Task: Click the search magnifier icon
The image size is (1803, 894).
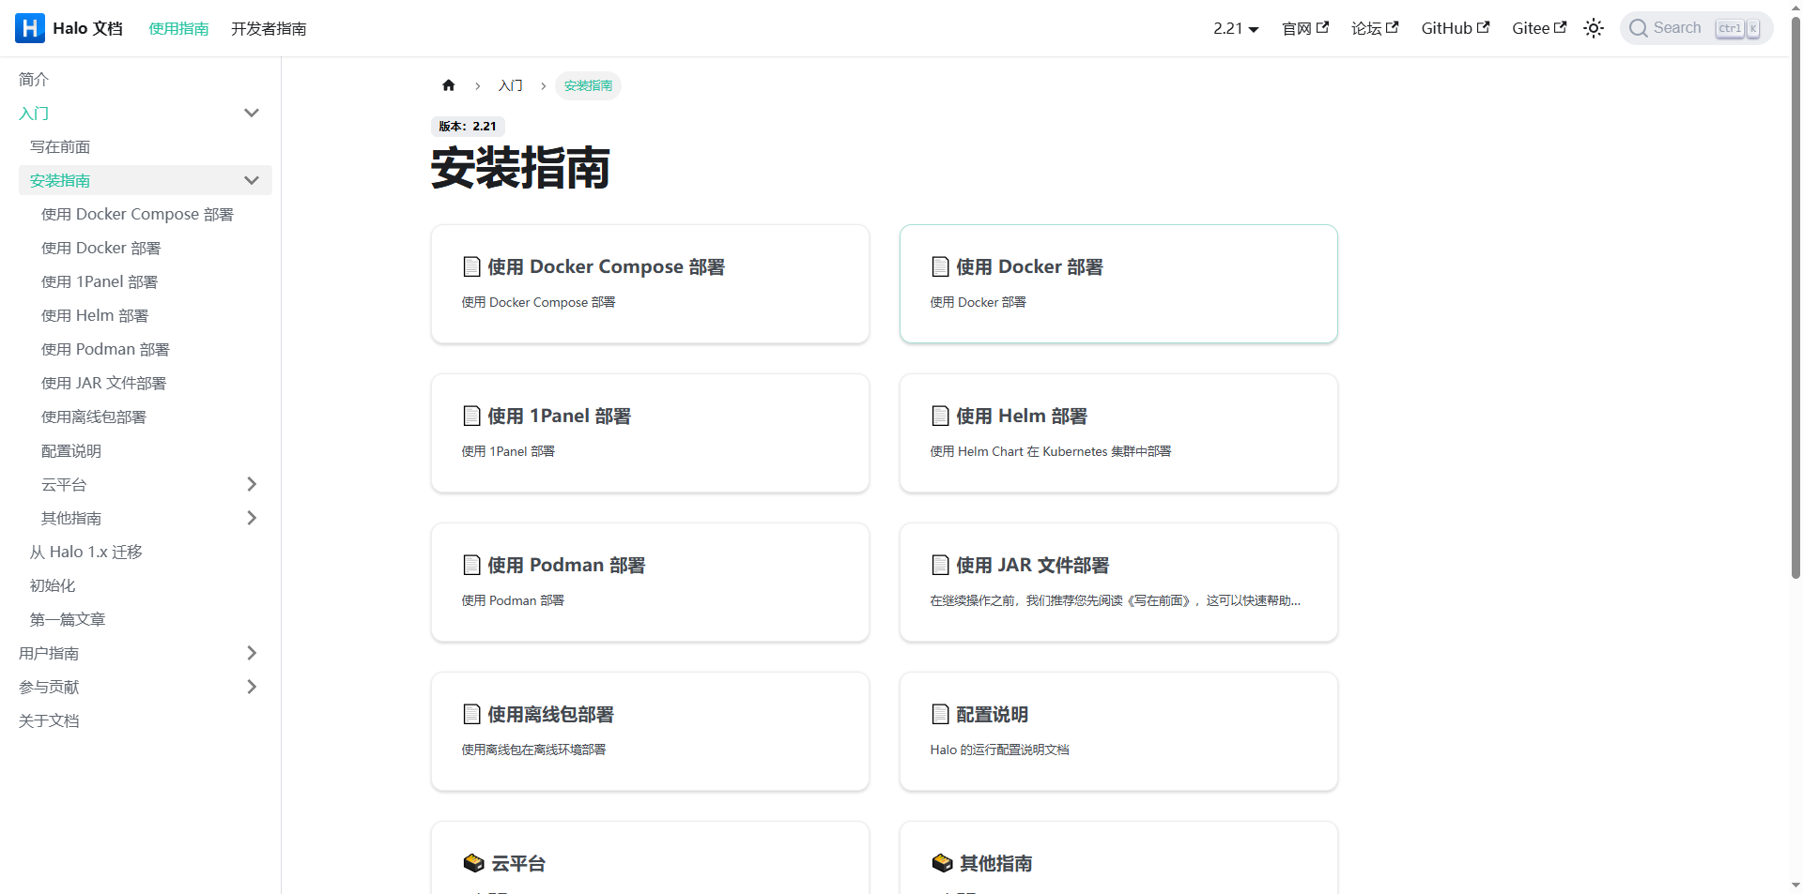Action: click(x=1639, y=28)
